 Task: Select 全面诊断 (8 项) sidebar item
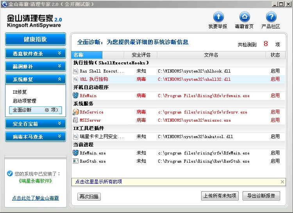pos(35,110)
